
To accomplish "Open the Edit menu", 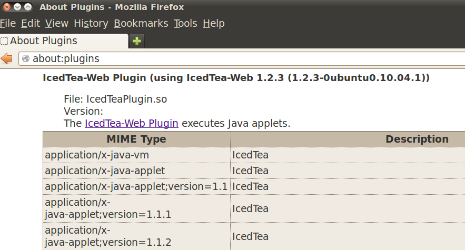I will 31,23.
